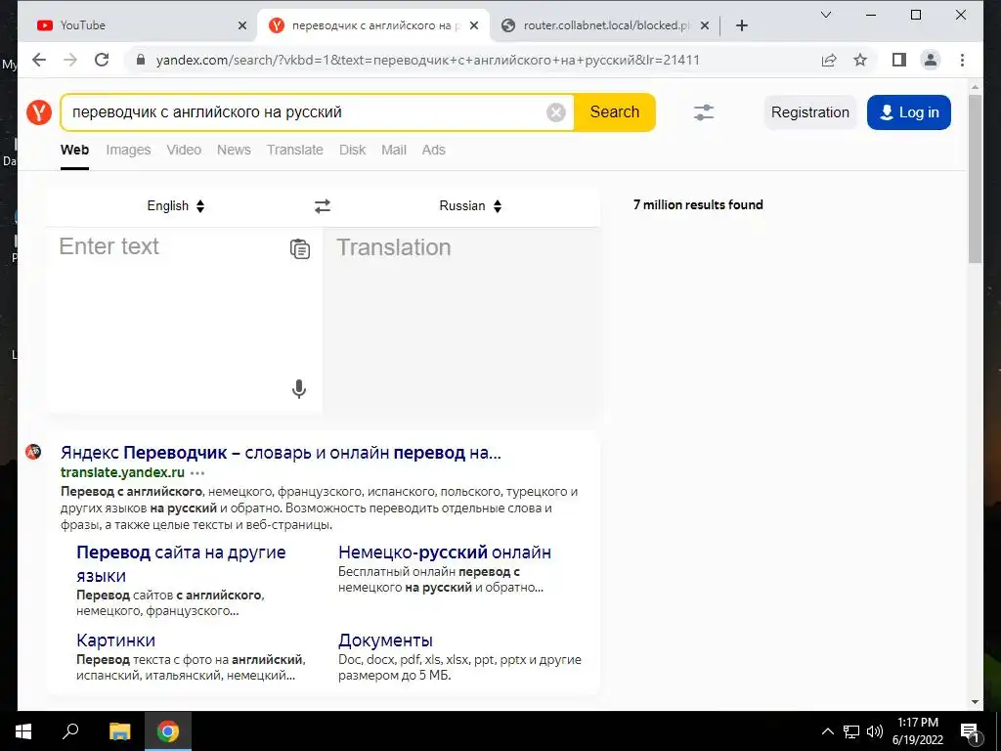Select the Images search tab
This screenshot has height=751, width=1001.
pyautogui.click(x=128, y=150)
